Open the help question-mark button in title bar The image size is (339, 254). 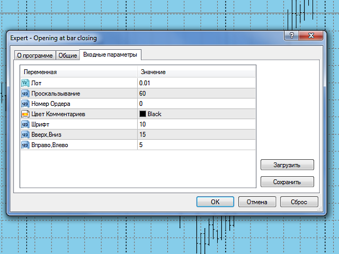[291, 35]
